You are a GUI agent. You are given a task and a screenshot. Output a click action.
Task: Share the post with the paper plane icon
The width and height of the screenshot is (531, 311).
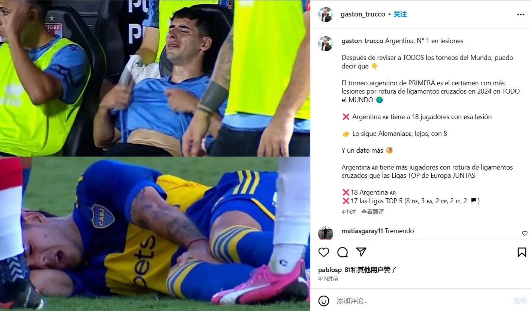pyautogui.click(x=361, y=252)
